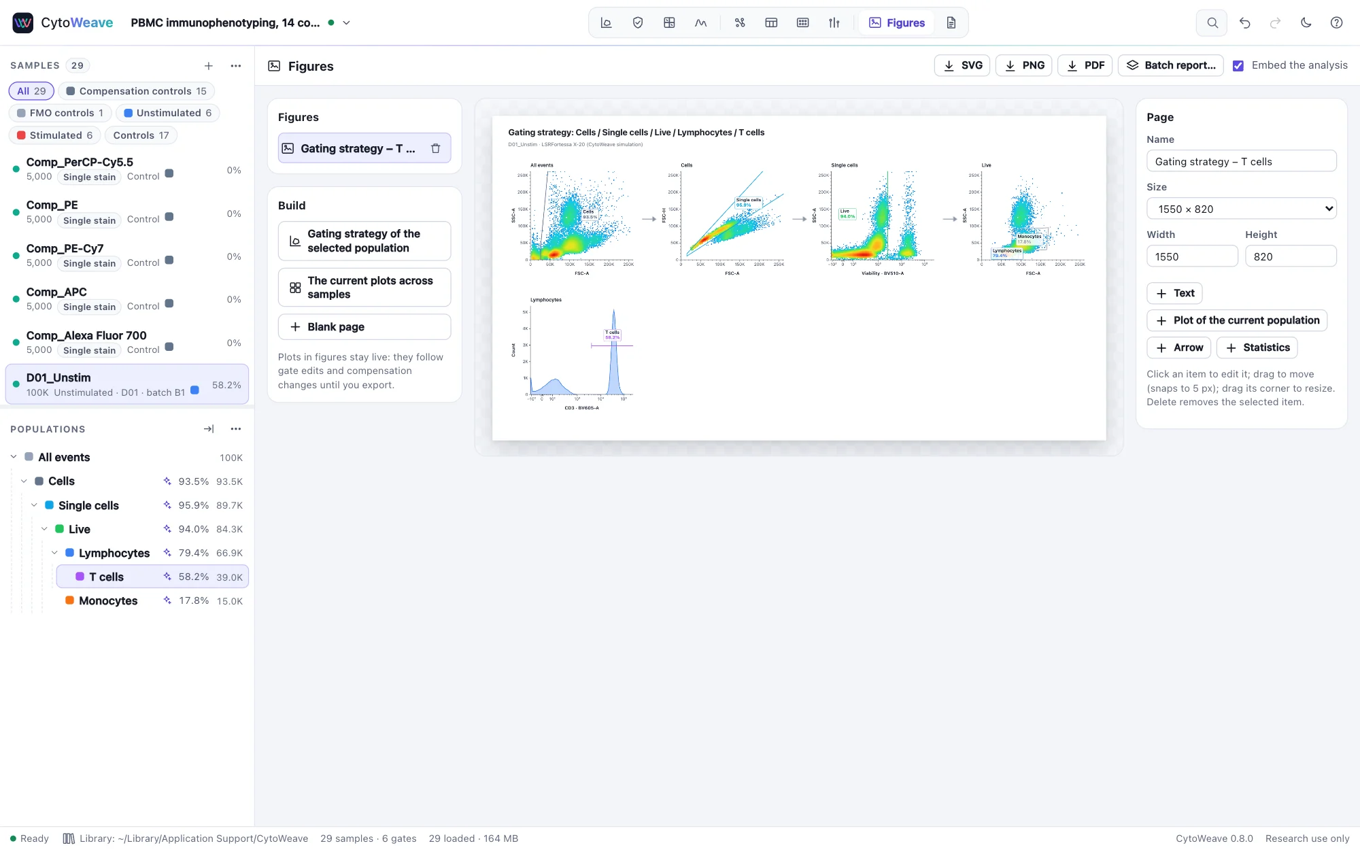Image resolution: width=1360 pixels, height=850 pixels.
Task: Open the report document icon in toolbar
Action: 951,22
